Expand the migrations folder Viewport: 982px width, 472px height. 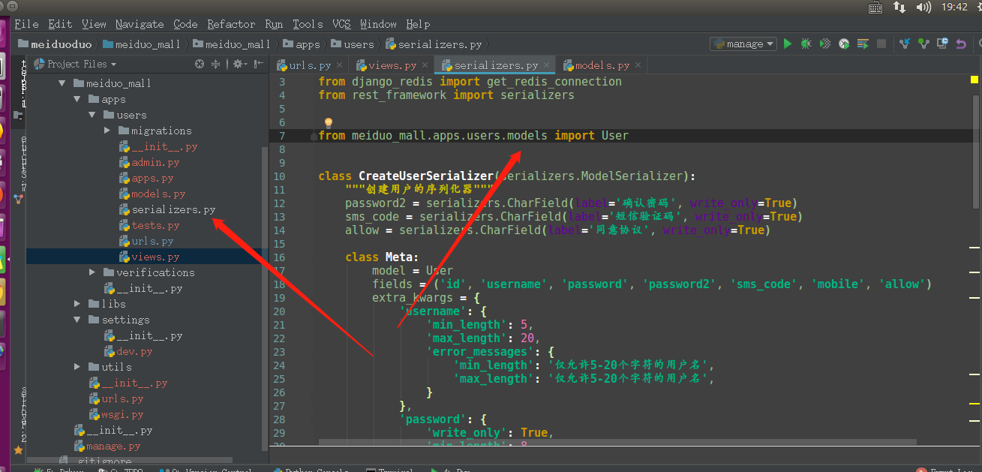click(107, 131)
